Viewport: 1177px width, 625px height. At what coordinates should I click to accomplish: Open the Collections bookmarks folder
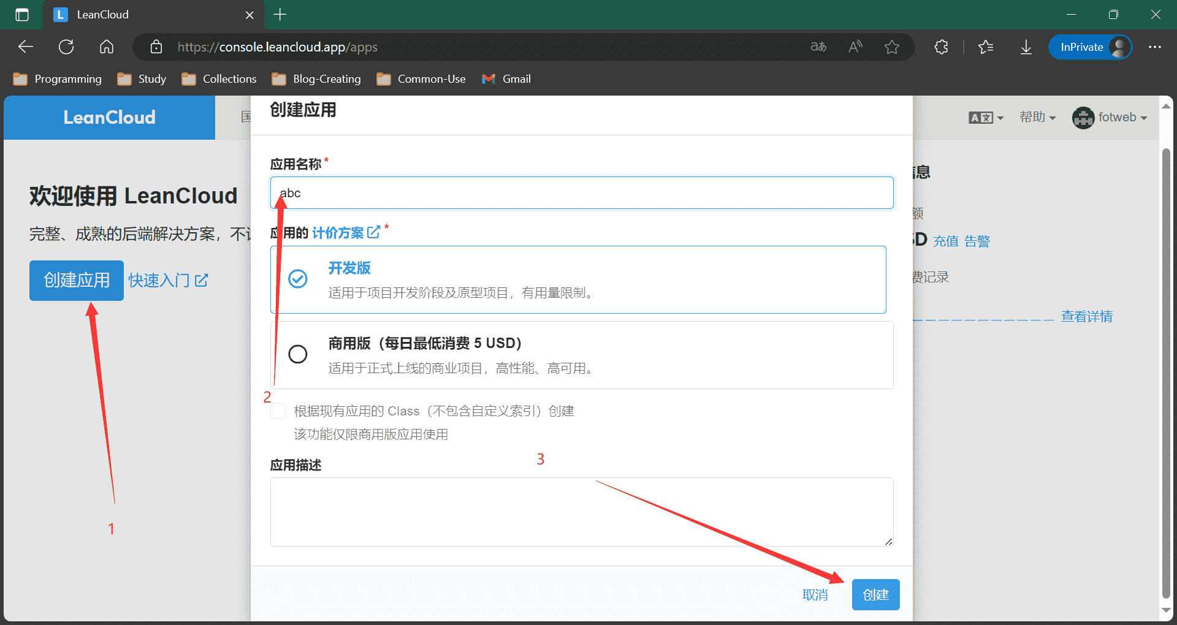(x=219, y=79)
